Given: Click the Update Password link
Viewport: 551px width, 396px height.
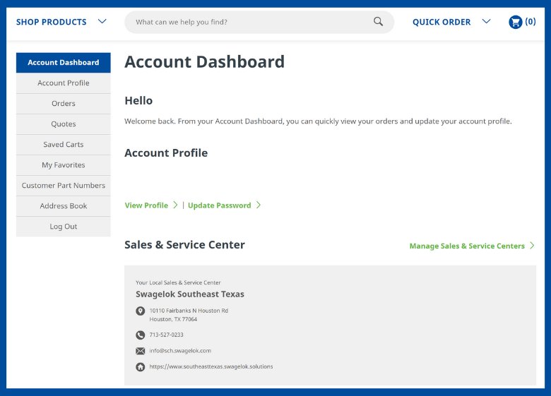Looking at the screenshot, I should pos(219,205).
